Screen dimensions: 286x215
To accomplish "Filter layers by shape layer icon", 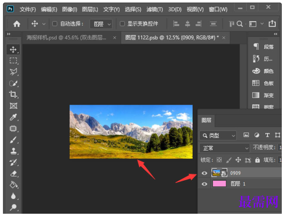I will 278,135.
